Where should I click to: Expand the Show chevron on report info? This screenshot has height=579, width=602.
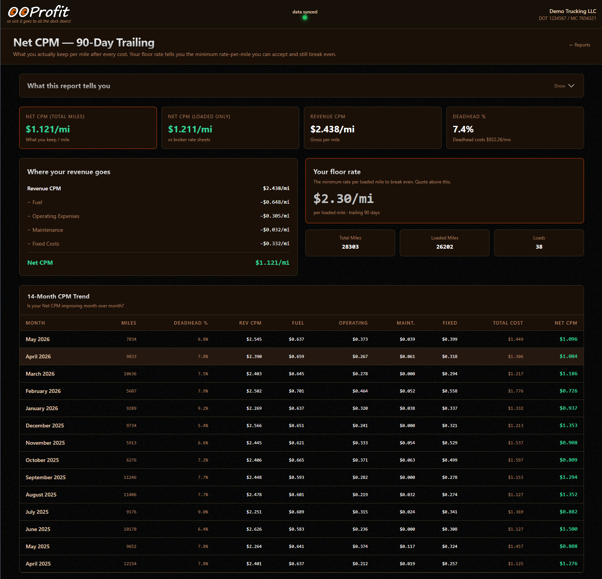[x=571, y=86]
